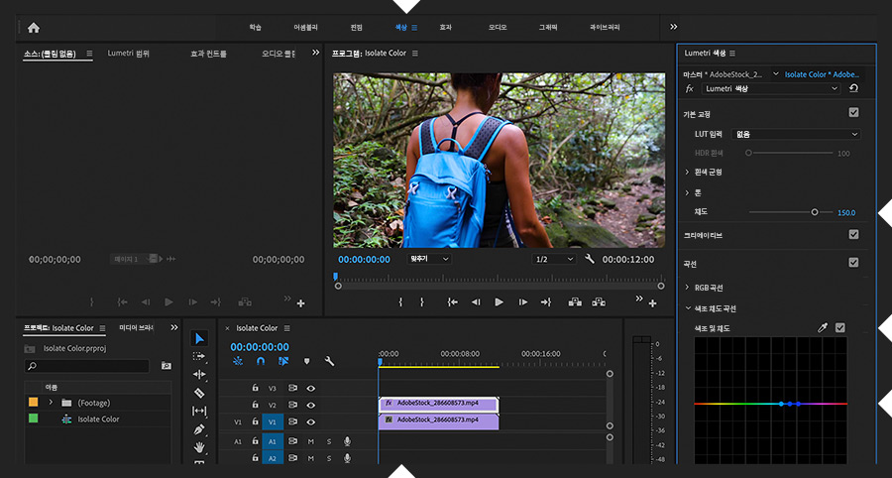
Task: Hide video track V3 with eye
Action: coord(310,388)
